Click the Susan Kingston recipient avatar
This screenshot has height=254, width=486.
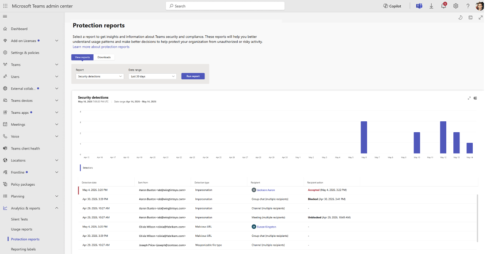click(254, 227)
